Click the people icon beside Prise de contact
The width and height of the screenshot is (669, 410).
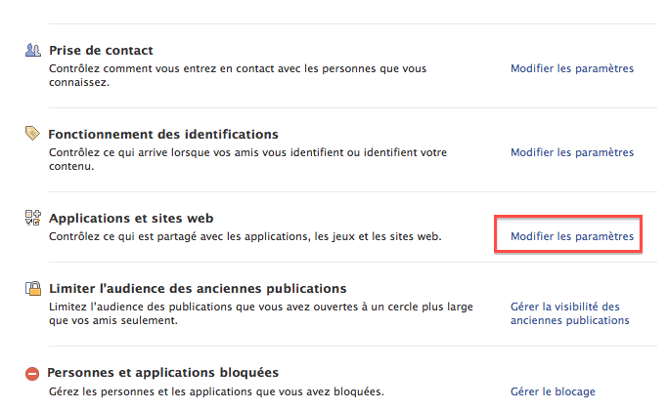(32, 50)
